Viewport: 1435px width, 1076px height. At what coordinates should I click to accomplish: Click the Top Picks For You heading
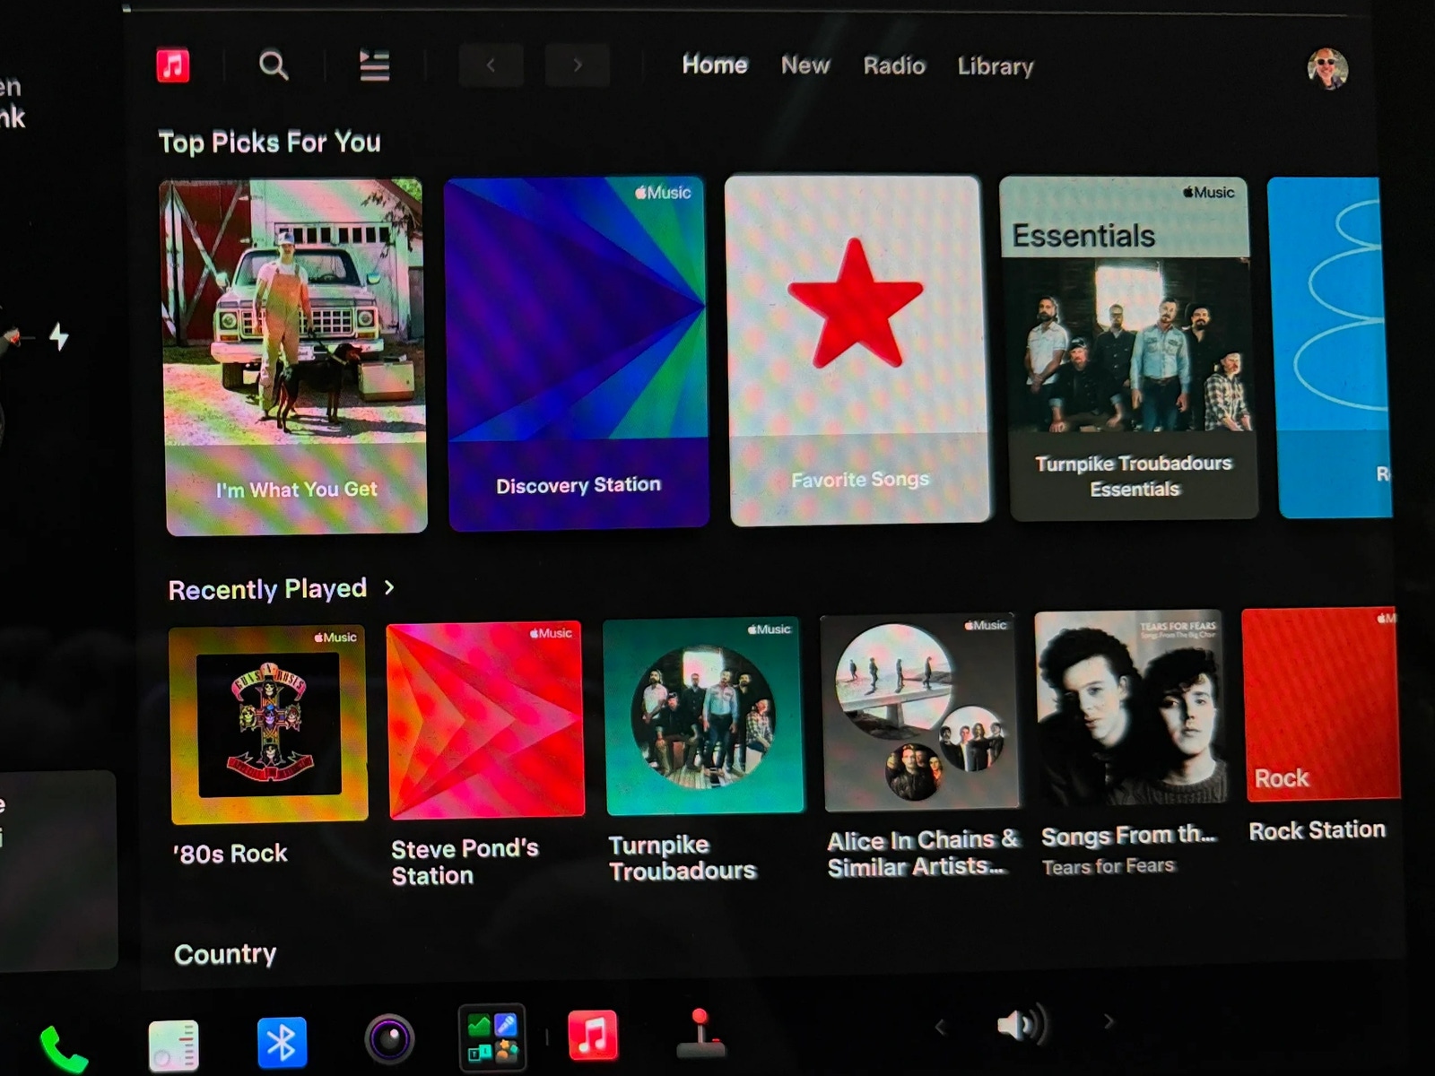(269, 143)
